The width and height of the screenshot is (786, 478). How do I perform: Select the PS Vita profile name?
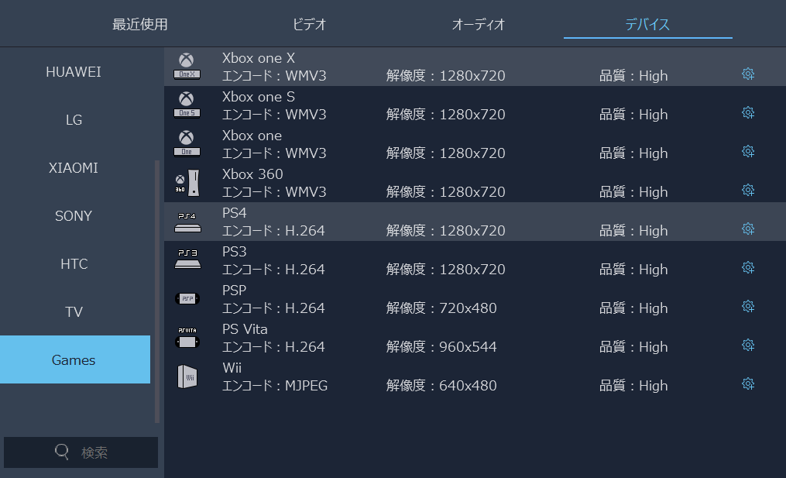click(x=245, y=329)
